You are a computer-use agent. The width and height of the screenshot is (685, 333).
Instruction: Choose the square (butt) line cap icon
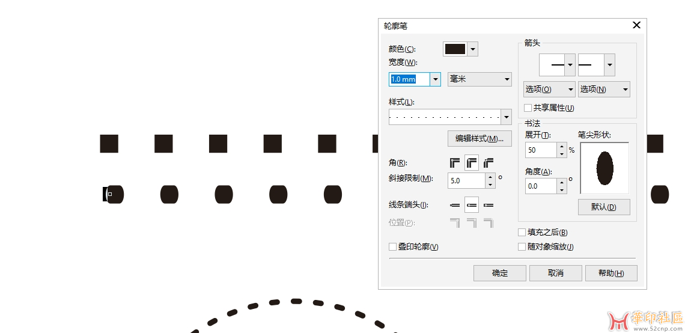coord(455,205)
